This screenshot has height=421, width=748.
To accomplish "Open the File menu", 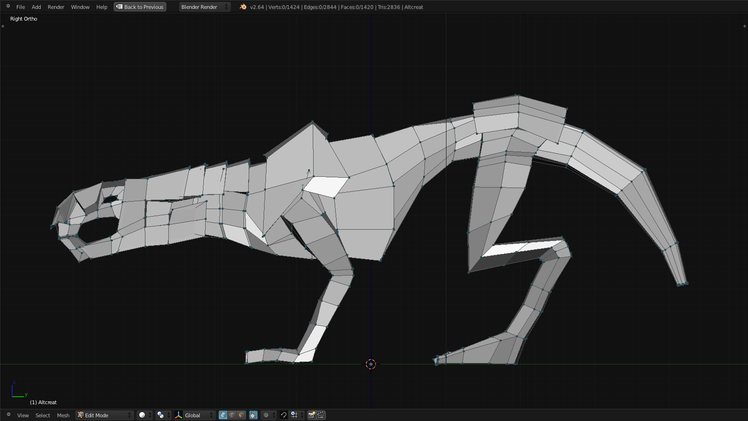I will click(21, 7).
